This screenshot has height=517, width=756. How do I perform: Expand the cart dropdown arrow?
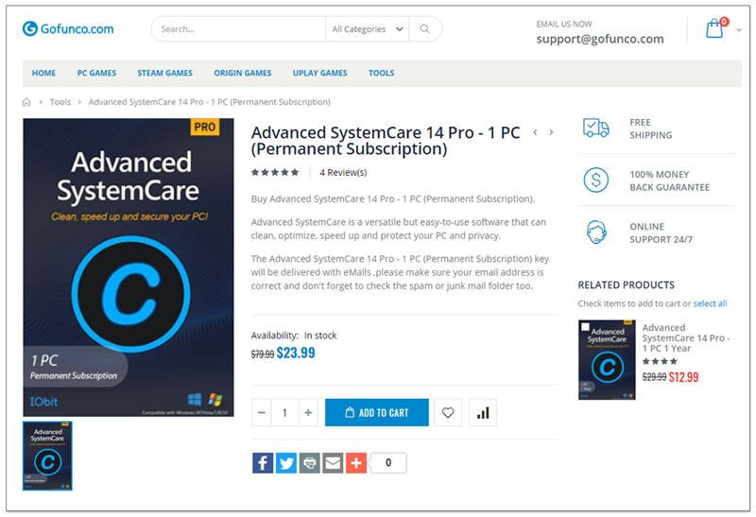(x=739, y=30)
